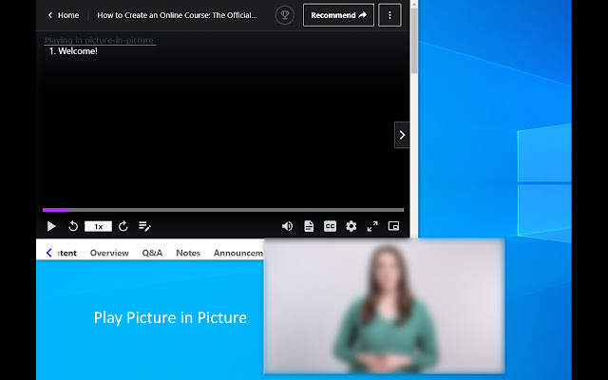608x380 pixels.
Task: Click the '1. Welcome!' lecture title
Action: click(73, 50)
